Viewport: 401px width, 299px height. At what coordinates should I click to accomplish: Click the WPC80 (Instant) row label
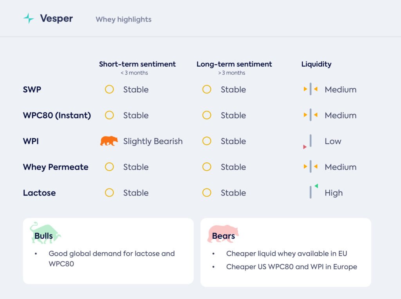coord(57,115)
